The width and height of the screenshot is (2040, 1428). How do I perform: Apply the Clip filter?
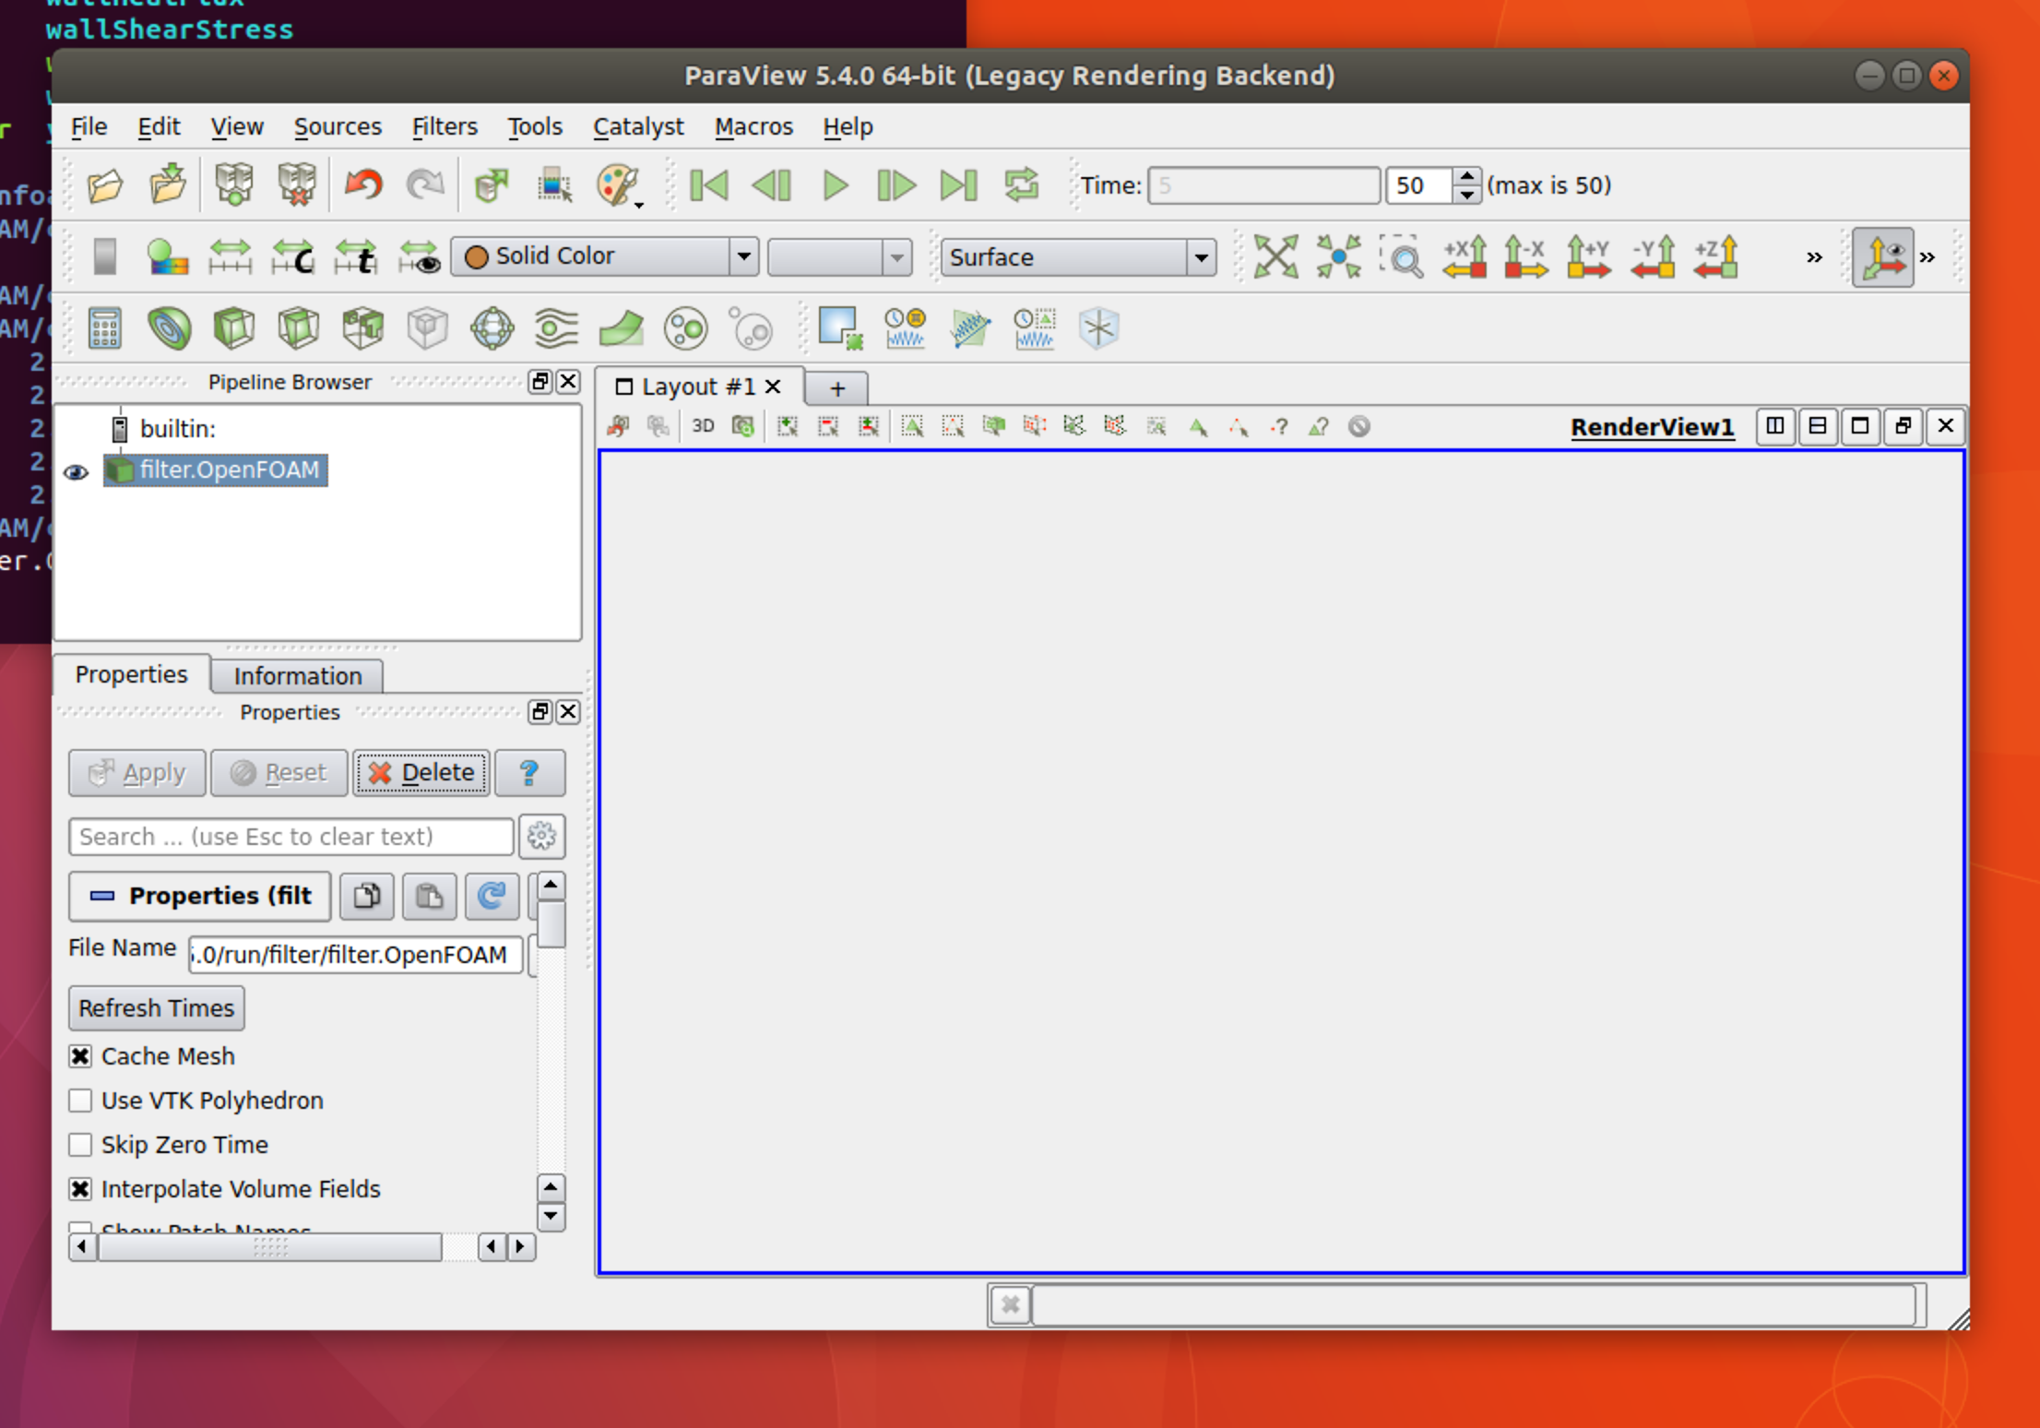(233, 328)
